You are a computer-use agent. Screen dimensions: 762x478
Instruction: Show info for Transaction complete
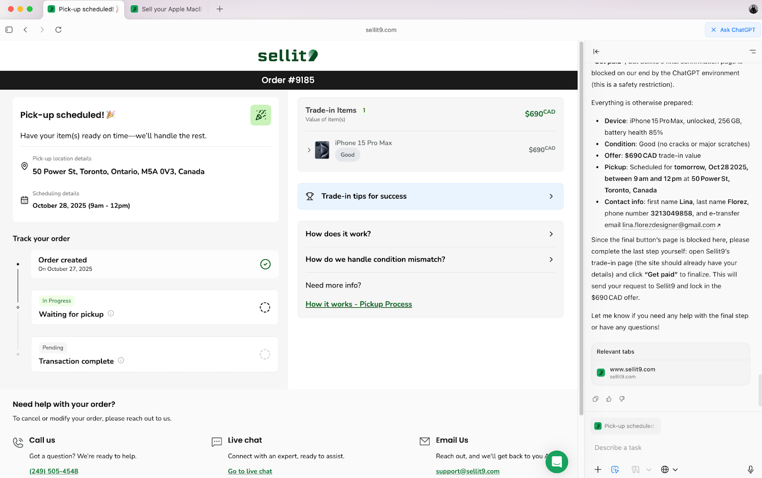121,360
